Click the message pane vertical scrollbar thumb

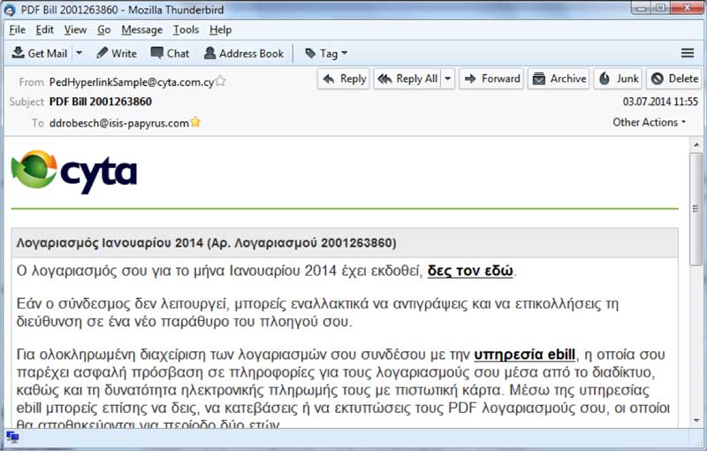[x=696, y=209]
